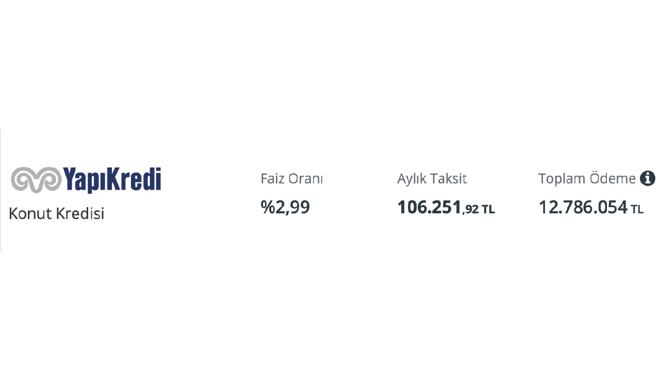Click the Yapı Kredi swirl emblem
The height and width of the screenshot is (371, 660).
(x=36, y=179)
